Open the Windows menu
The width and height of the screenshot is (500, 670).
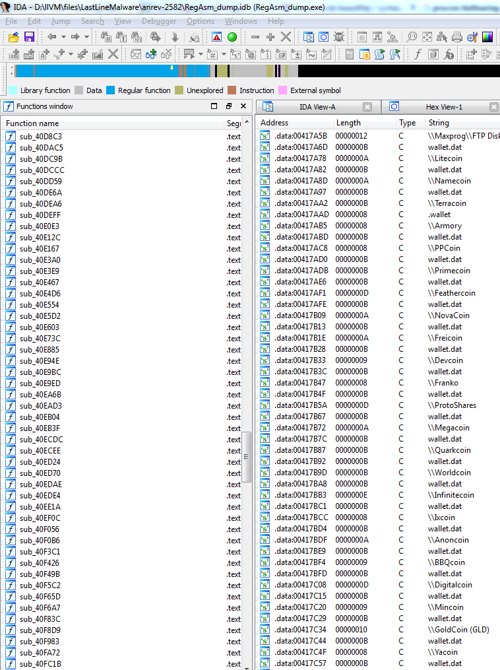click(x=241, y=21)
